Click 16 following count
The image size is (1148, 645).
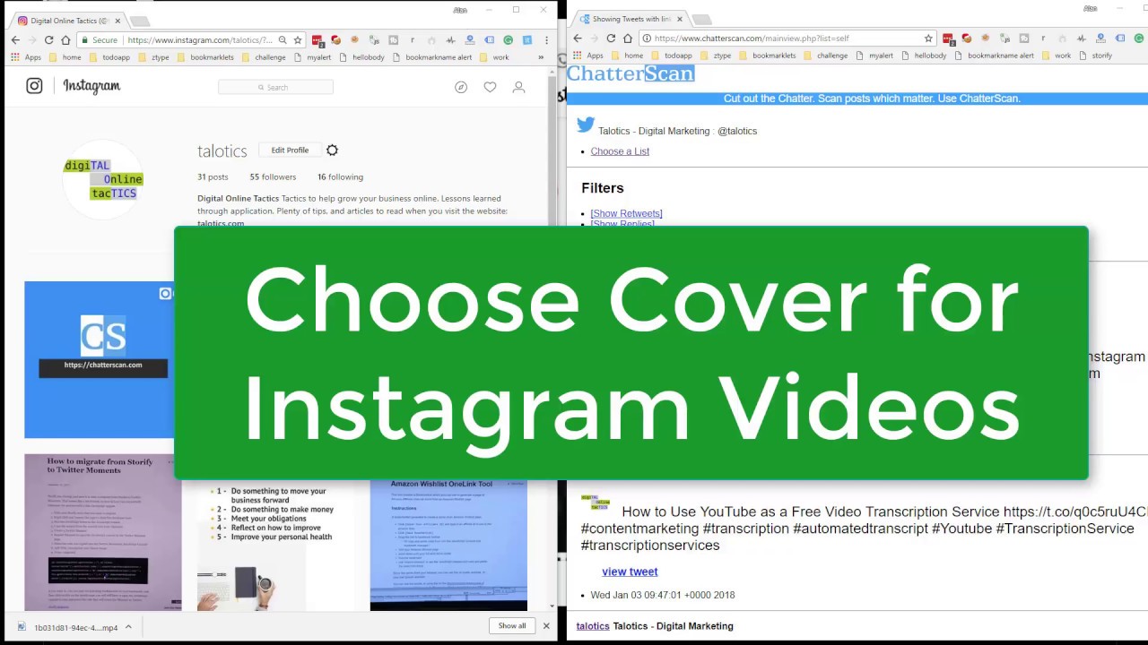point(340,177)
